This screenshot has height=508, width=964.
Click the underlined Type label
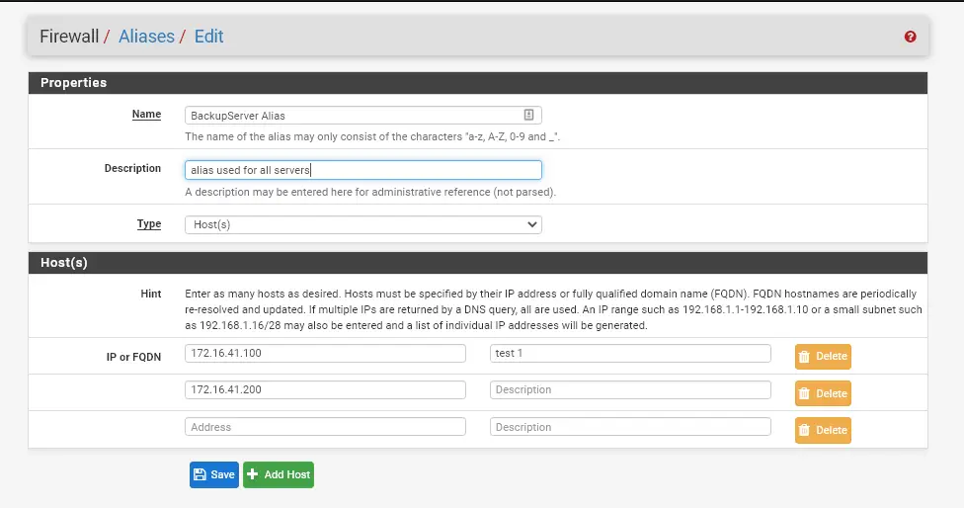(149, 224)
